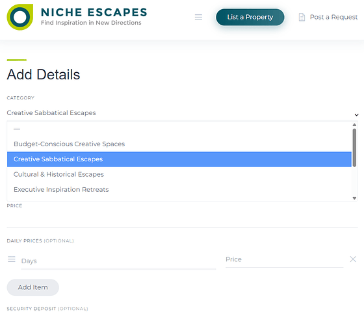Open the hamburger navigation menu
Viewport: 364px width, 325px height.
click(x=198, y=17)
